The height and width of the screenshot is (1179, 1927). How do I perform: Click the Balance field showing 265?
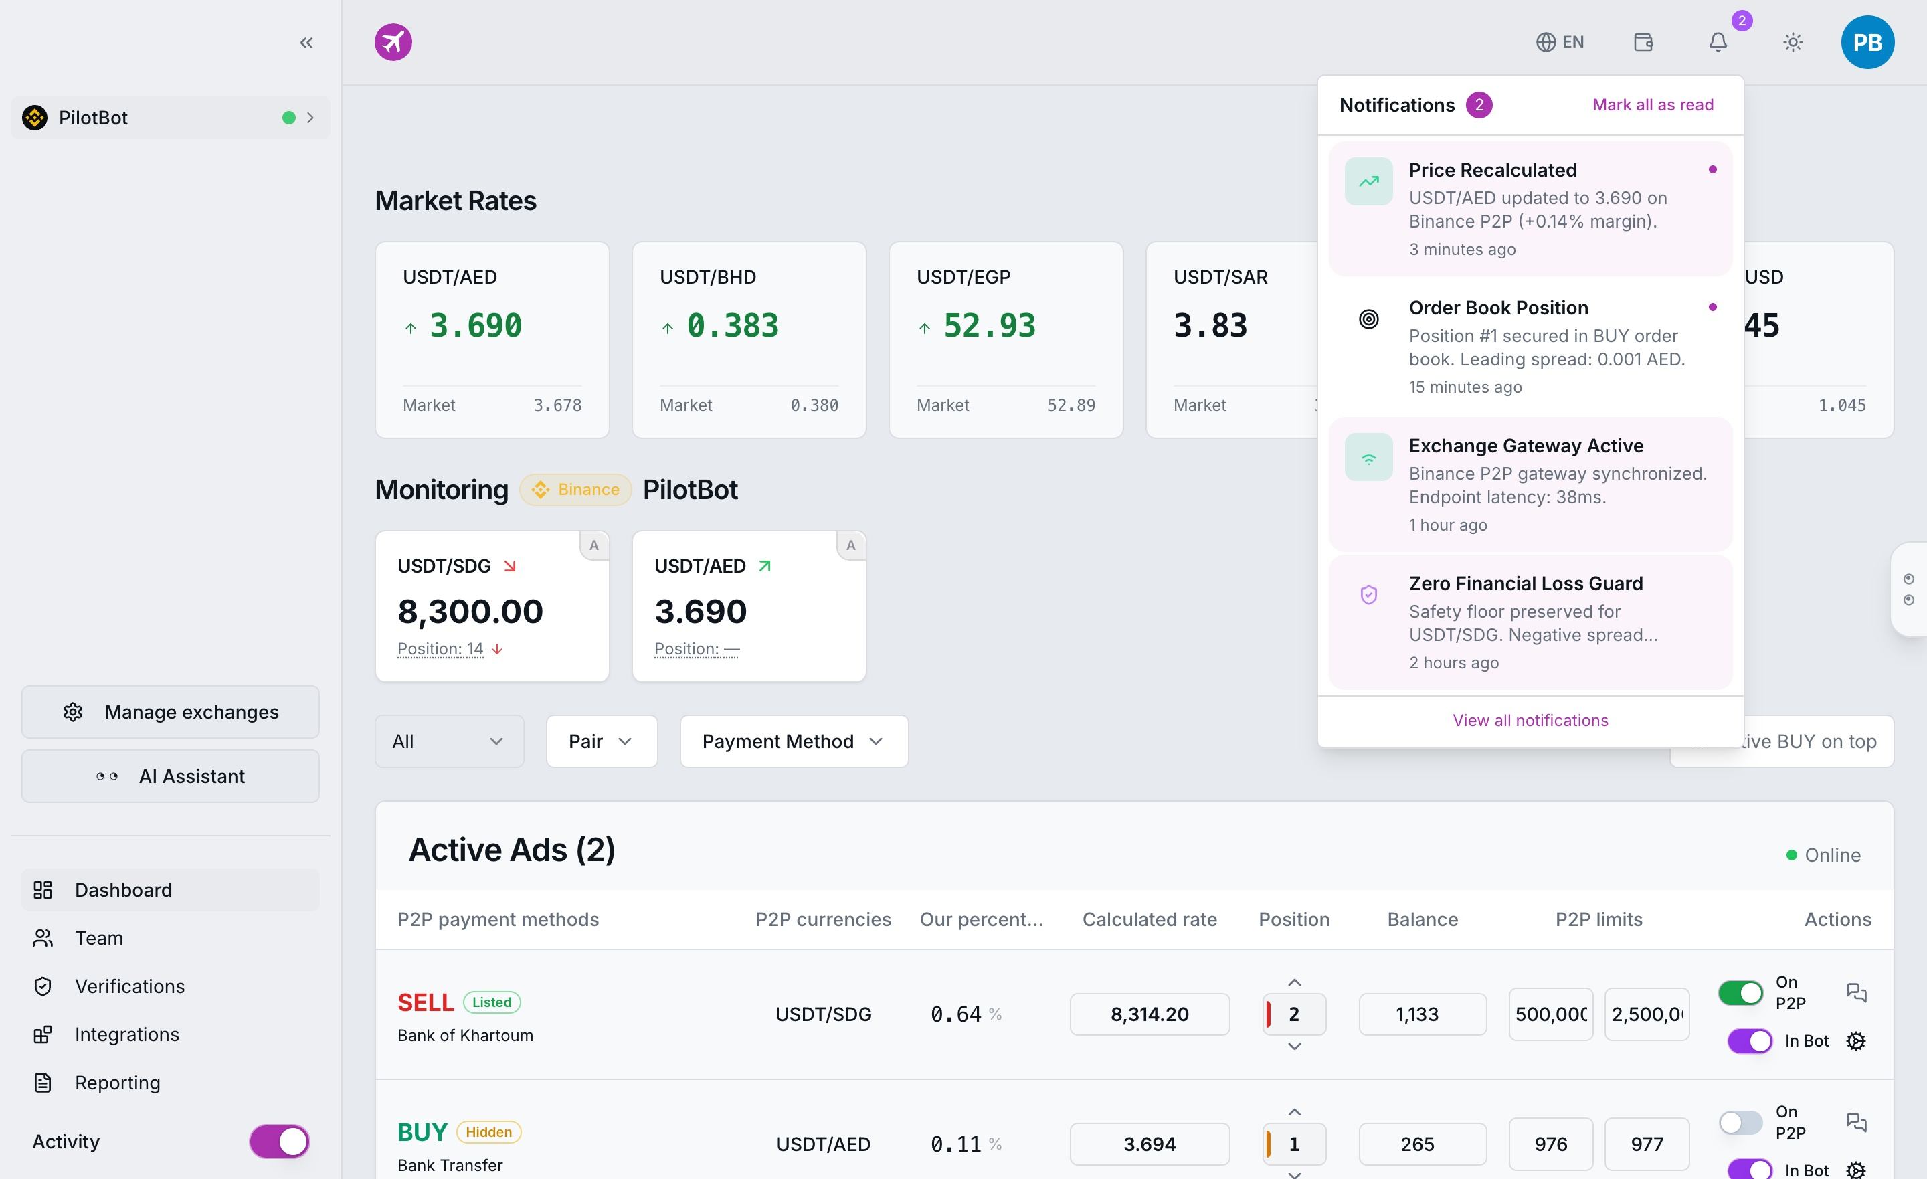[1423, 1144]
